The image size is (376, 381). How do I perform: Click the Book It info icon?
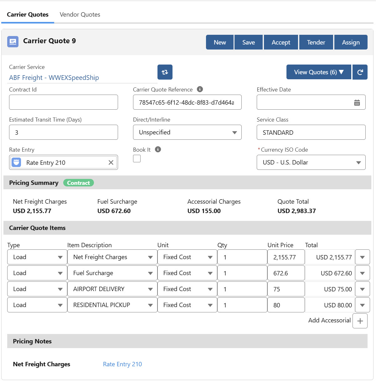point(158,149)
